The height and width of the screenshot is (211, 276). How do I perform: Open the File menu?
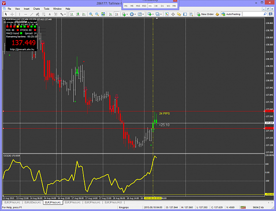click(x=9, y=9)
